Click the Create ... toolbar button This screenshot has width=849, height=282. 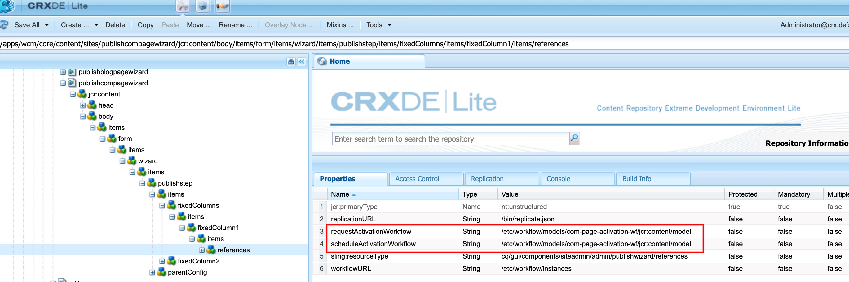point(75,25)
